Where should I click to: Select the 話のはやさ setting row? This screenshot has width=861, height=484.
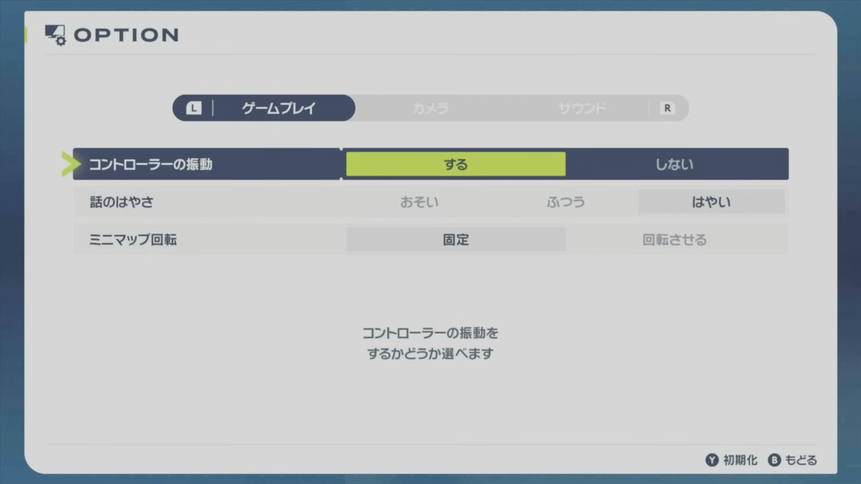coord(122,202)
